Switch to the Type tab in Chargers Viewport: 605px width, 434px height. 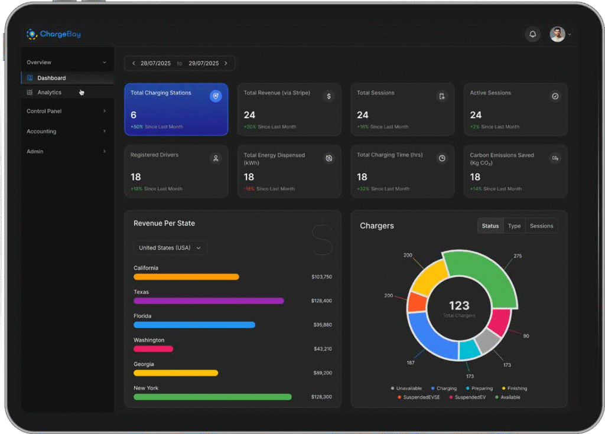[x=514, y=226]
